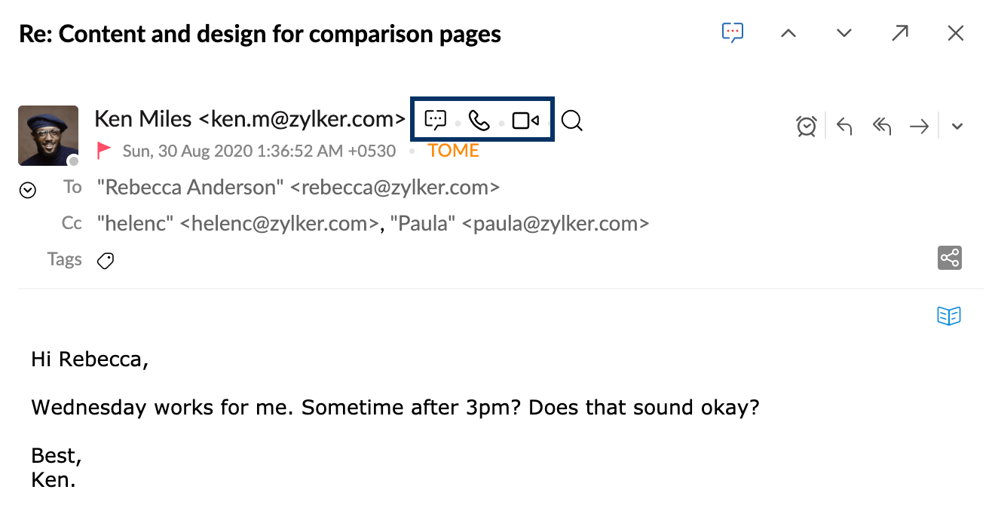Image resolution: width=995 pixels, height=514 pixels.
Task: Go to next email with the down chevron
Action: (844, 33)
